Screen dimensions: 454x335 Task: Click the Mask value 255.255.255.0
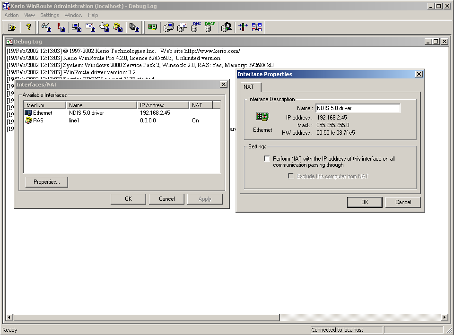point(332,125)
